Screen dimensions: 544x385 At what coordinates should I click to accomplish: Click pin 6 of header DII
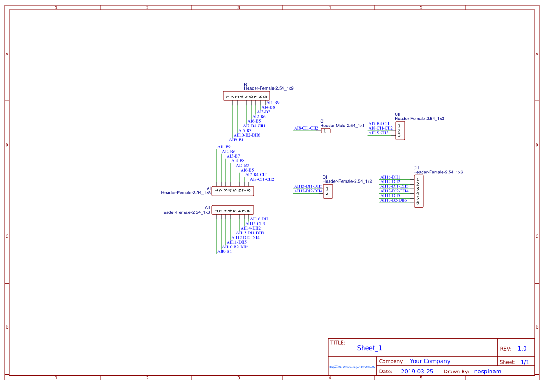417,203
